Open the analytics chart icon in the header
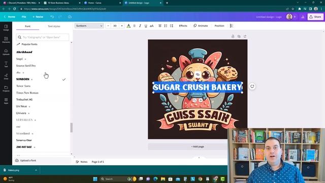Image resolution: width=325 pixels, height=183 pixels. click(x=303, y=17)
